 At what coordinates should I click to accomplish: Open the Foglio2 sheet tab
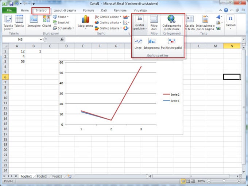(x=42, y=176)
